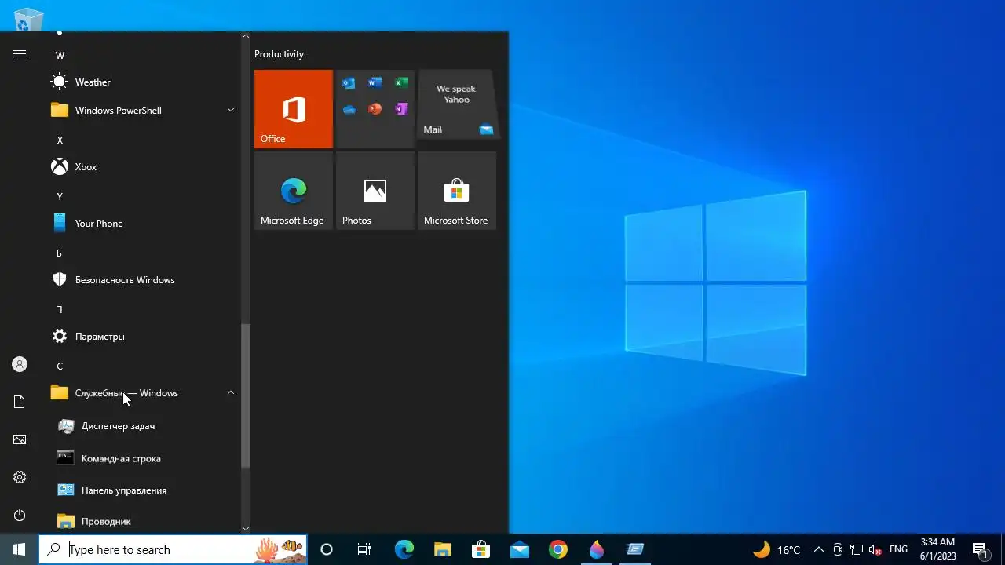Screen dimensions: 1005x565
Task: Jump to letter Y header
Action: click(60, 196)
